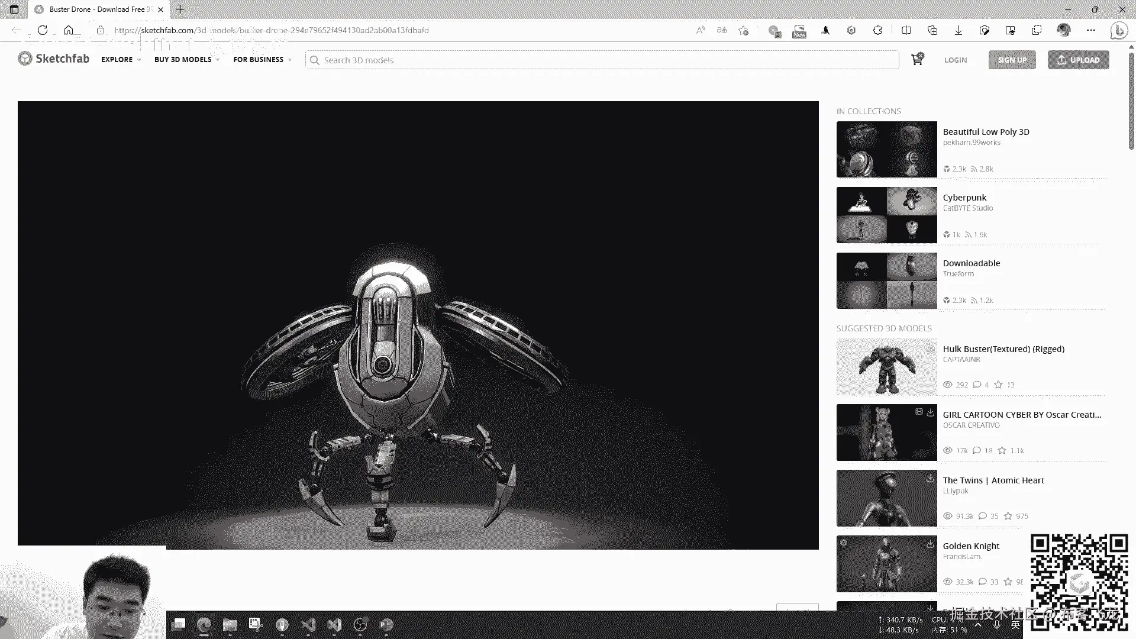The height and width of the screenshot is (639, 1136).
Task: Open File Explorer from taskbar
Action: click(230, 625)
